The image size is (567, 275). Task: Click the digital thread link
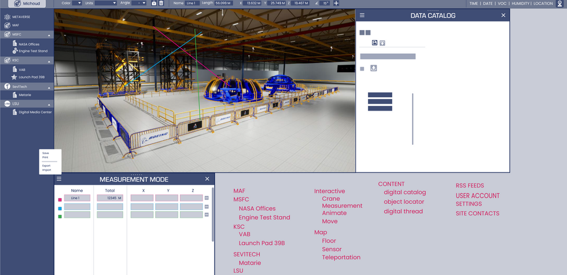[x=403, y=211]
